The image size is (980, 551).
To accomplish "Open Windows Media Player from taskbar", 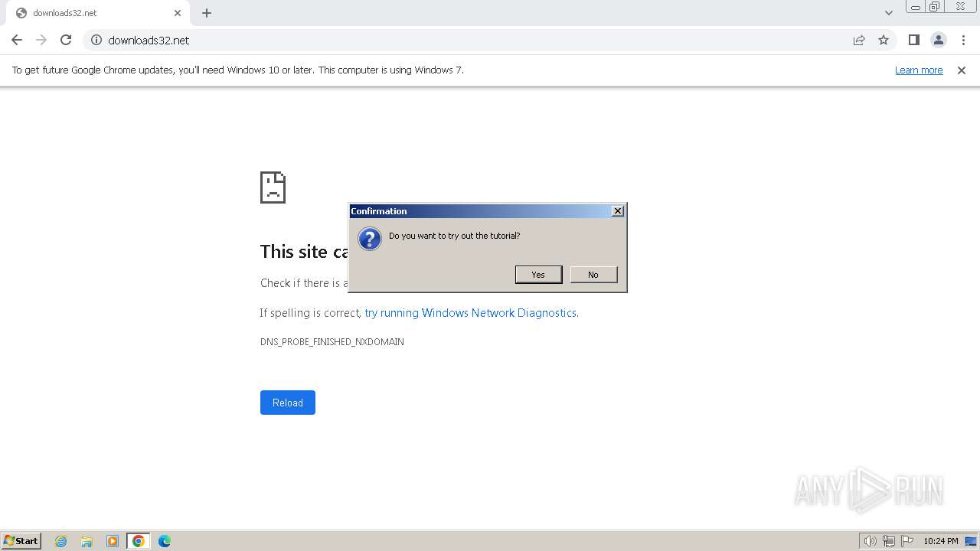I will coord(113,541).
